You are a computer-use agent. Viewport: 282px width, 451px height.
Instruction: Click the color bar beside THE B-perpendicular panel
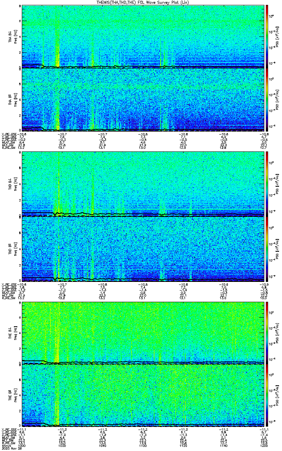[267, 332]
